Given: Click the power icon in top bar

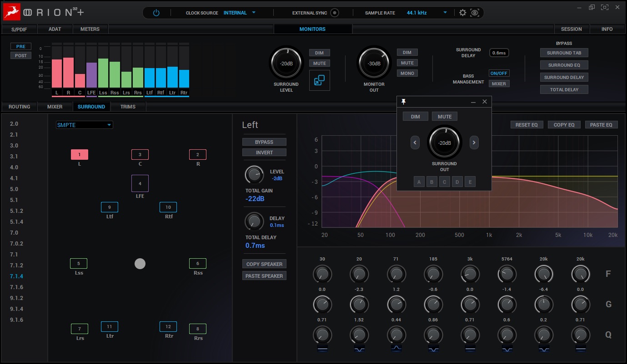Looking at the screenshot, I should 156,13.
